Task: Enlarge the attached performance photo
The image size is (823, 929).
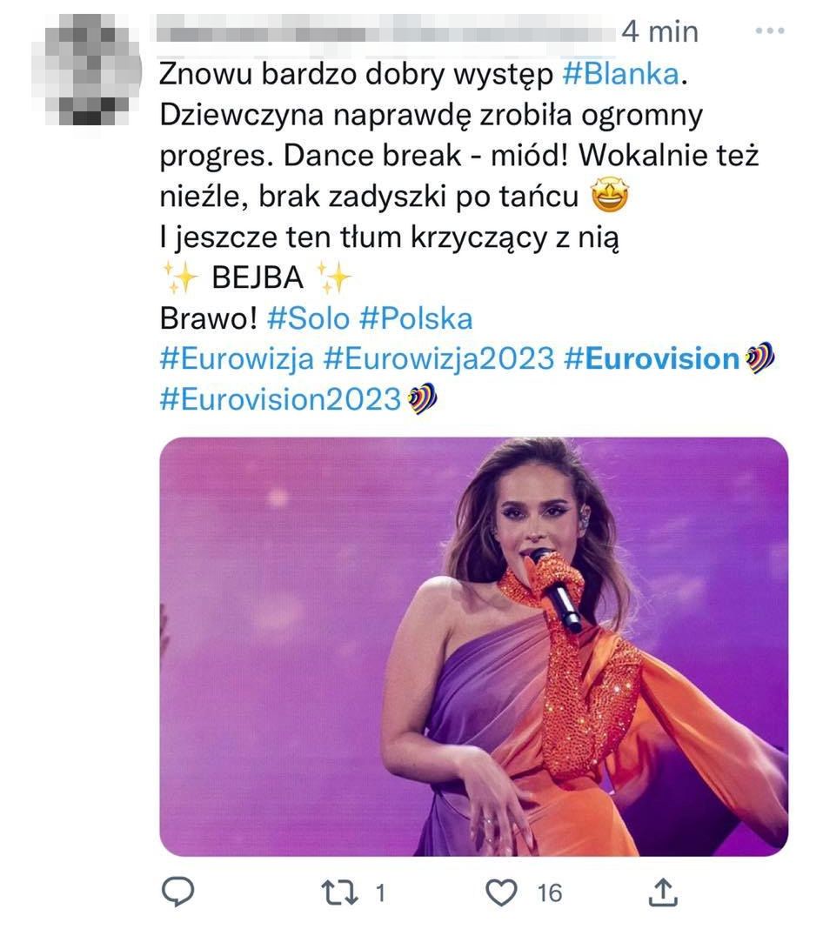Action: (x=473, y=645)
